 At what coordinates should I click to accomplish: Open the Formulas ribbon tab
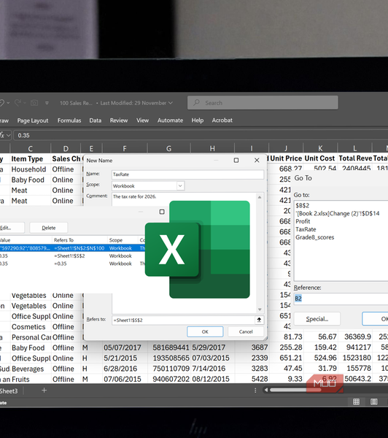69,120
